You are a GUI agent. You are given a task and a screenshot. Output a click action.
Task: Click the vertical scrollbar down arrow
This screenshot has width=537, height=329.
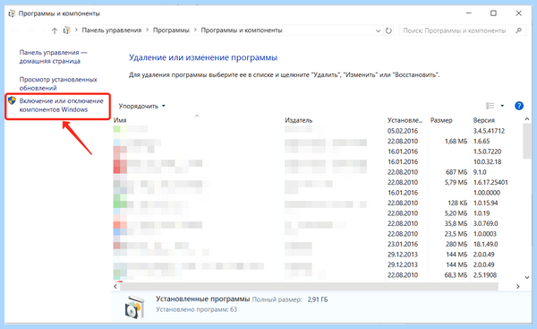pyautogui.click(x=527, y=277)
